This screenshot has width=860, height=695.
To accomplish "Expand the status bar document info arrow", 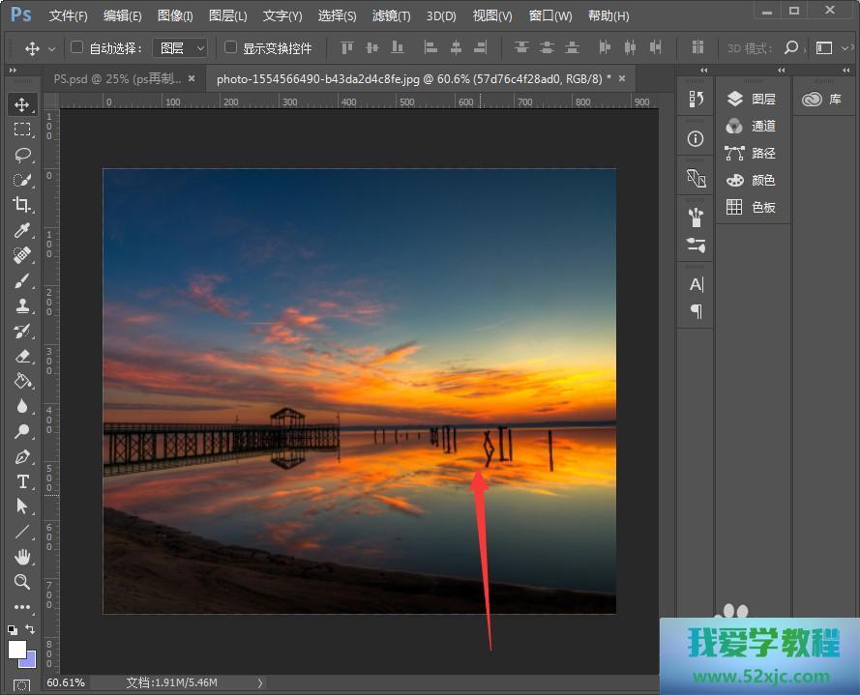I will (259, 682).
